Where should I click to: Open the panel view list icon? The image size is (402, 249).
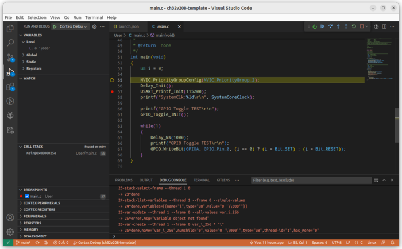376,180
